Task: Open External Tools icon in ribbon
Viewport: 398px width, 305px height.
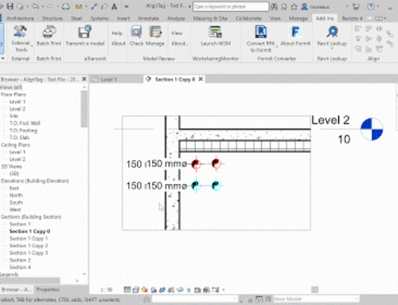Action: pyautogui.click(x=20, y=32)
